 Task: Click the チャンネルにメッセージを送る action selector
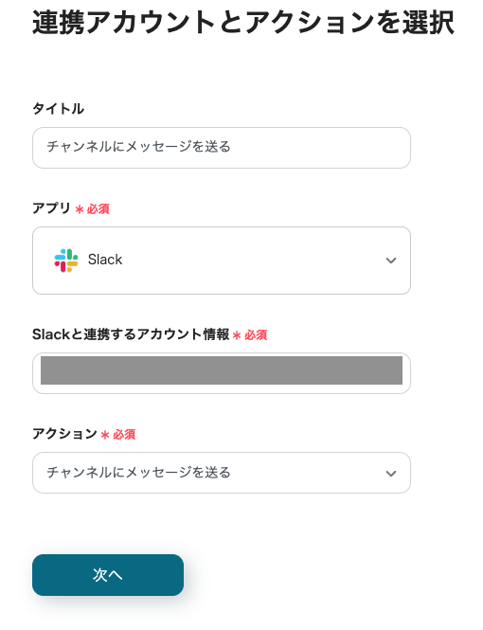(x=222, y=473)
